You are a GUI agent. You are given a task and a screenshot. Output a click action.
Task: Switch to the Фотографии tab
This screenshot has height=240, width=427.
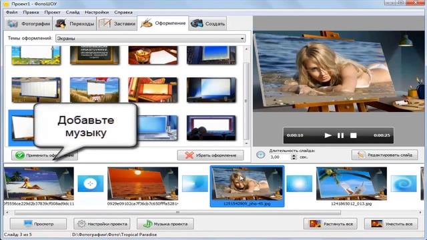(x=28, y=24)
